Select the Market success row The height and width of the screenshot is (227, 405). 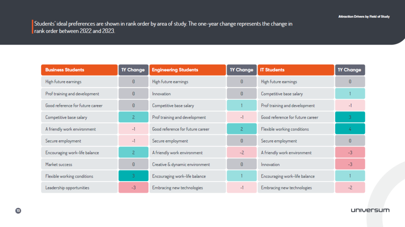pos(79,164)
